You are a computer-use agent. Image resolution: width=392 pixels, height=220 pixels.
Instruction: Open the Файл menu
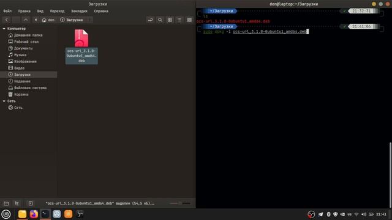tap(7, 11)
